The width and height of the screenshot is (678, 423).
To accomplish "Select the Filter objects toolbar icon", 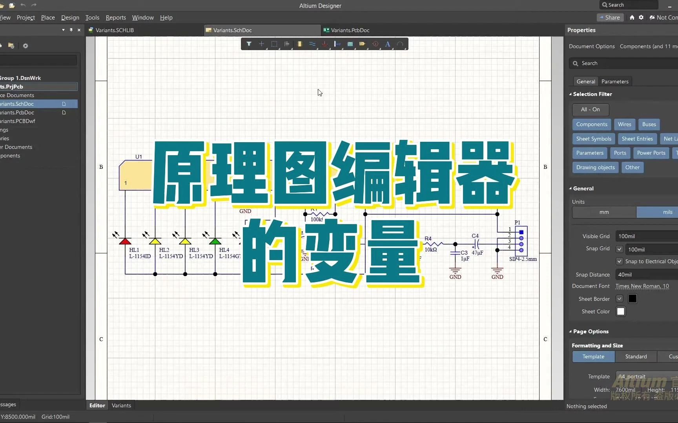I will click(x=250, y=44).
